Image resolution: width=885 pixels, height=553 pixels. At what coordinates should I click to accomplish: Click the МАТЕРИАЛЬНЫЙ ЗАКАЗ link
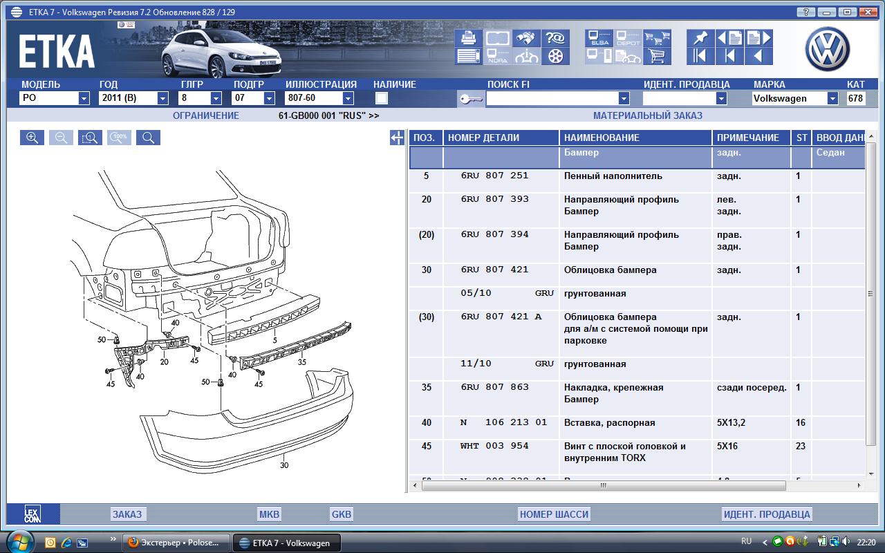click(x=647, y=115)
